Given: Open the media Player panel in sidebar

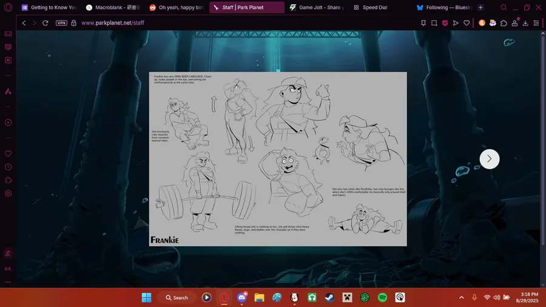Looking at the screenshot, I should pyautogui.click(x=8, y=123).
